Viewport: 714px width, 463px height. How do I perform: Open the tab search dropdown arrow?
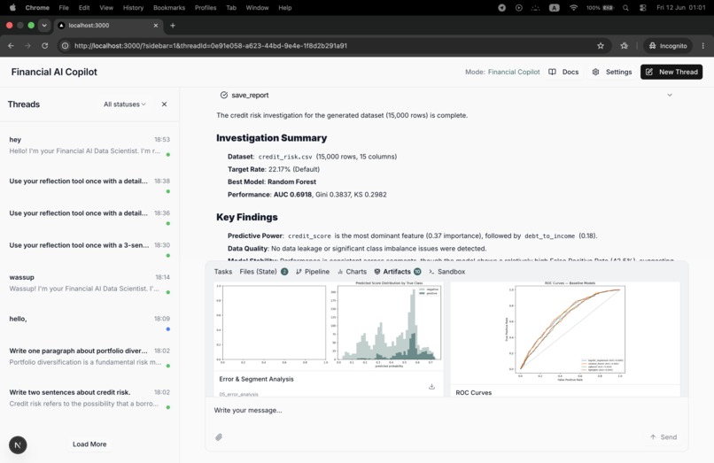click(44, 26)
